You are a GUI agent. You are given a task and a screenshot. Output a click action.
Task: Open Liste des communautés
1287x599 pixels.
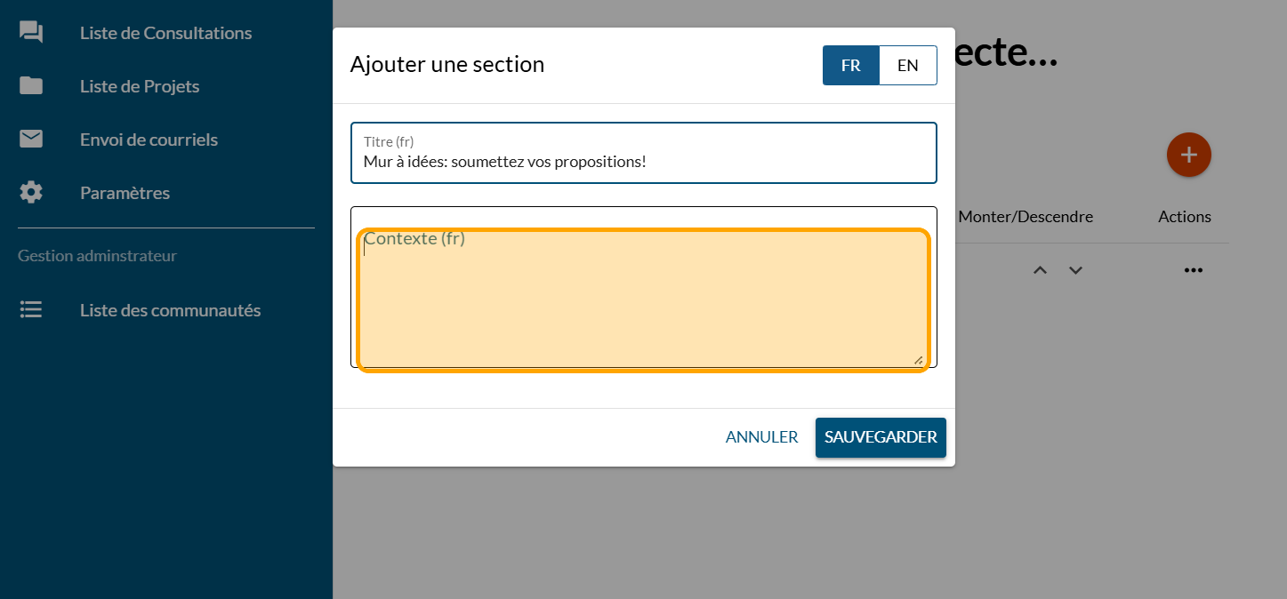click(170, 310)
